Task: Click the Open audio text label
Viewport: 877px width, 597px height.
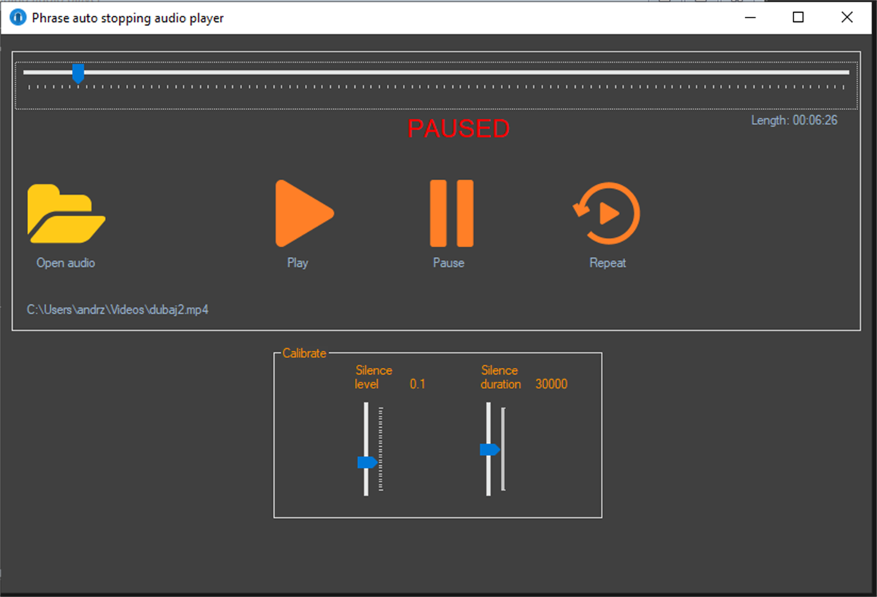Action: (x=65, y=262)
